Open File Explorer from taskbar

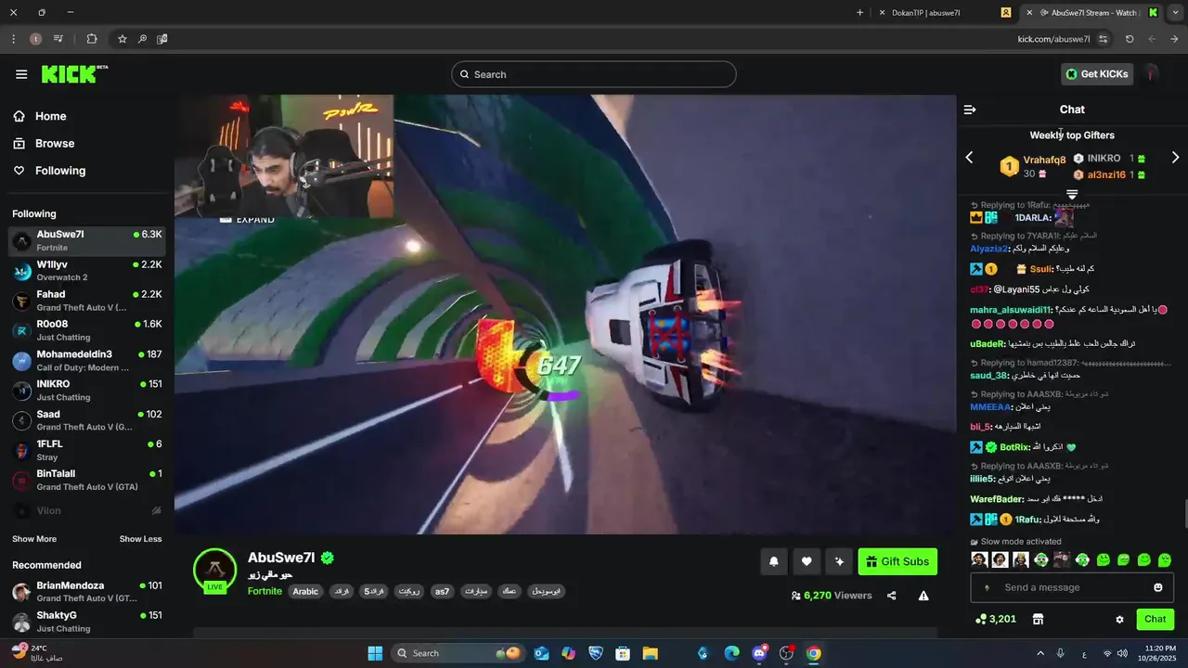pyautogui.click(x=650, y=653)
